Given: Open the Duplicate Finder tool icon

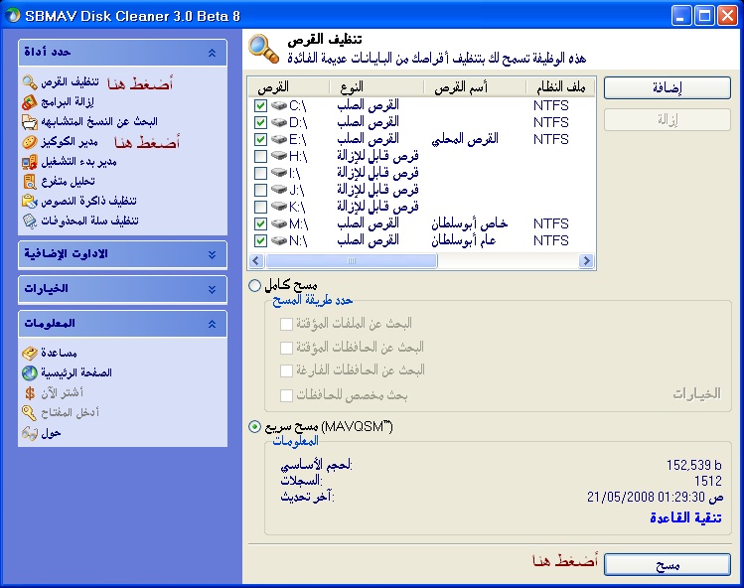Looking at the screenshot, I should click(x=30, y=122).
